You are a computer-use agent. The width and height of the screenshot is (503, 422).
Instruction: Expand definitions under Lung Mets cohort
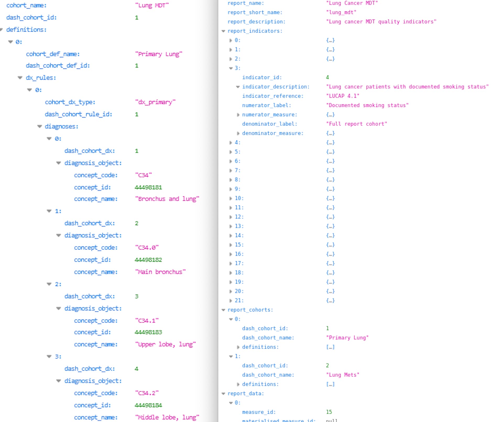click(238, 384)
